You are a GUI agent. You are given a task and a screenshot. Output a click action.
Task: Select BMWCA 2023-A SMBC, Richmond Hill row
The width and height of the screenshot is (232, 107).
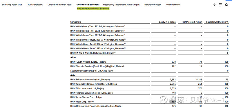point(149,53)
